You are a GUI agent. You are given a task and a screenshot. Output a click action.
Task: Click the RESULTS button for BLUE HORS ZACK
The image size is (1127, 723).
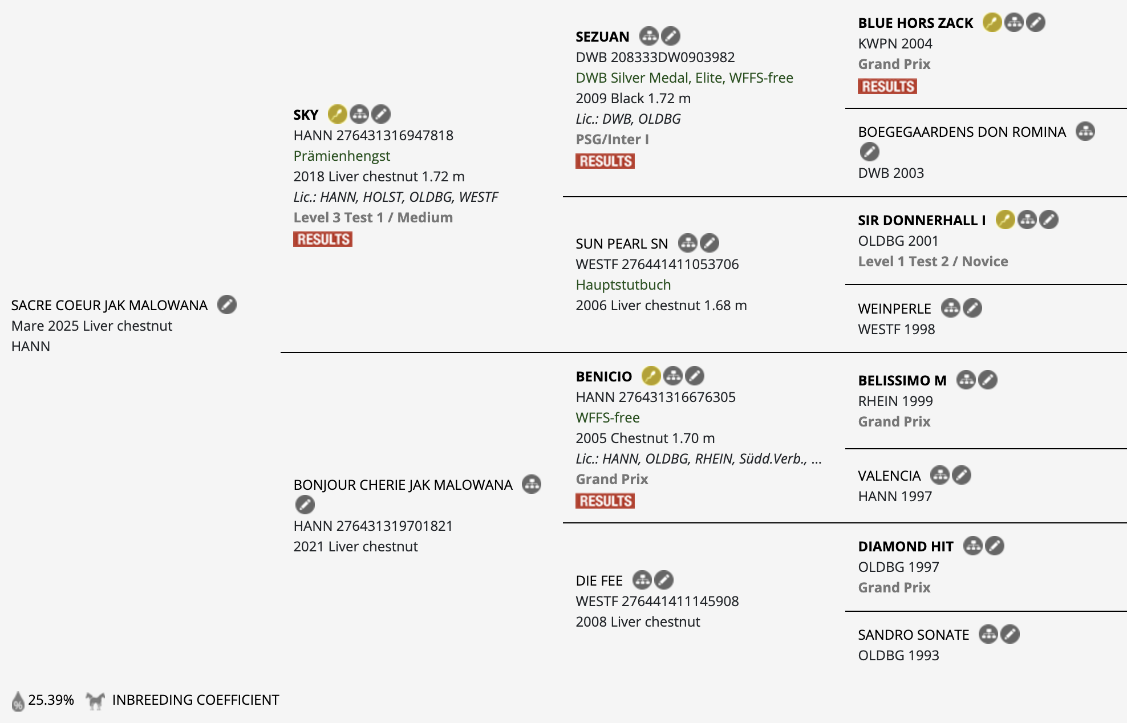(x=887, y=87)
